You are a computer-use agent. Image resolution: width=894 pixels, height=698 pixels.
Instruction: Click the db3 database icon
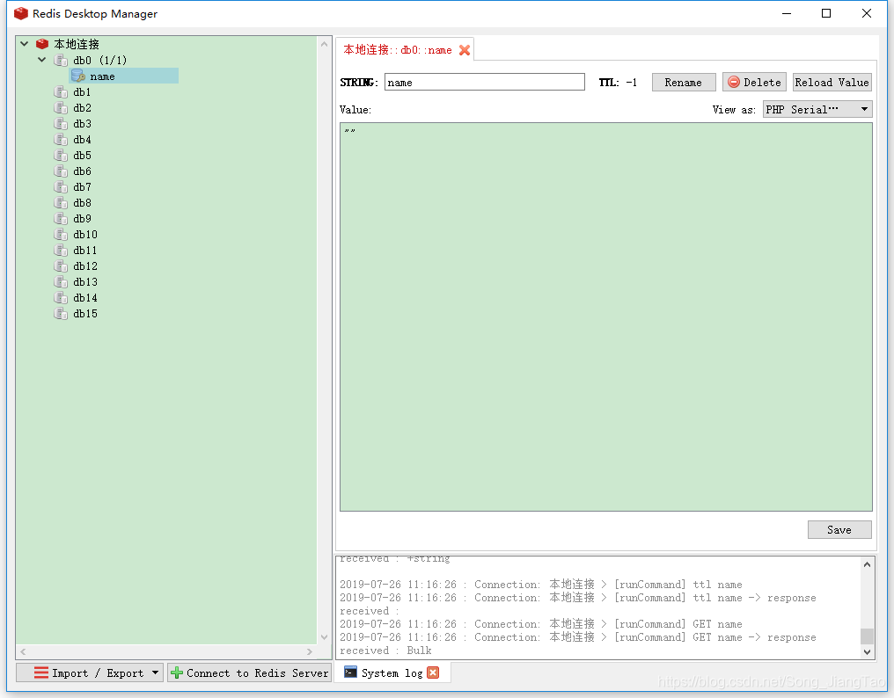click(x=61, y=124)
